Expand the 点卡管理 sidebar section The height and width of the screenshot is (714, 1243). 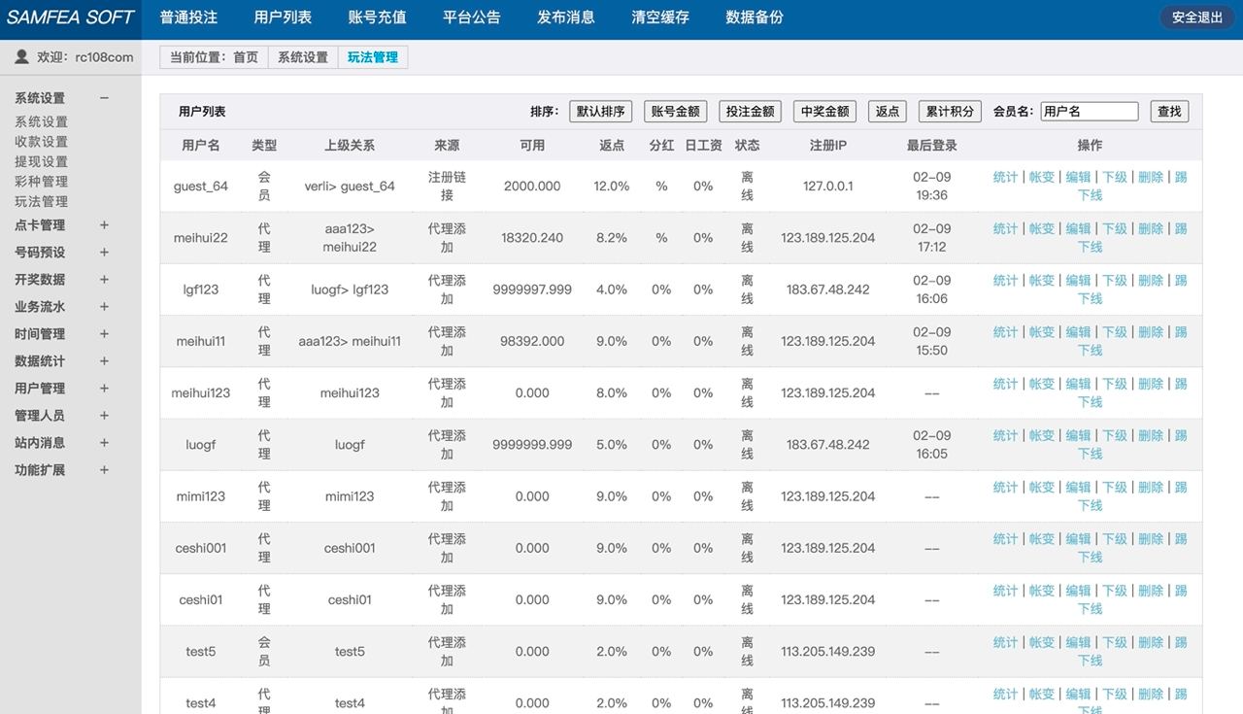(104, 225)
